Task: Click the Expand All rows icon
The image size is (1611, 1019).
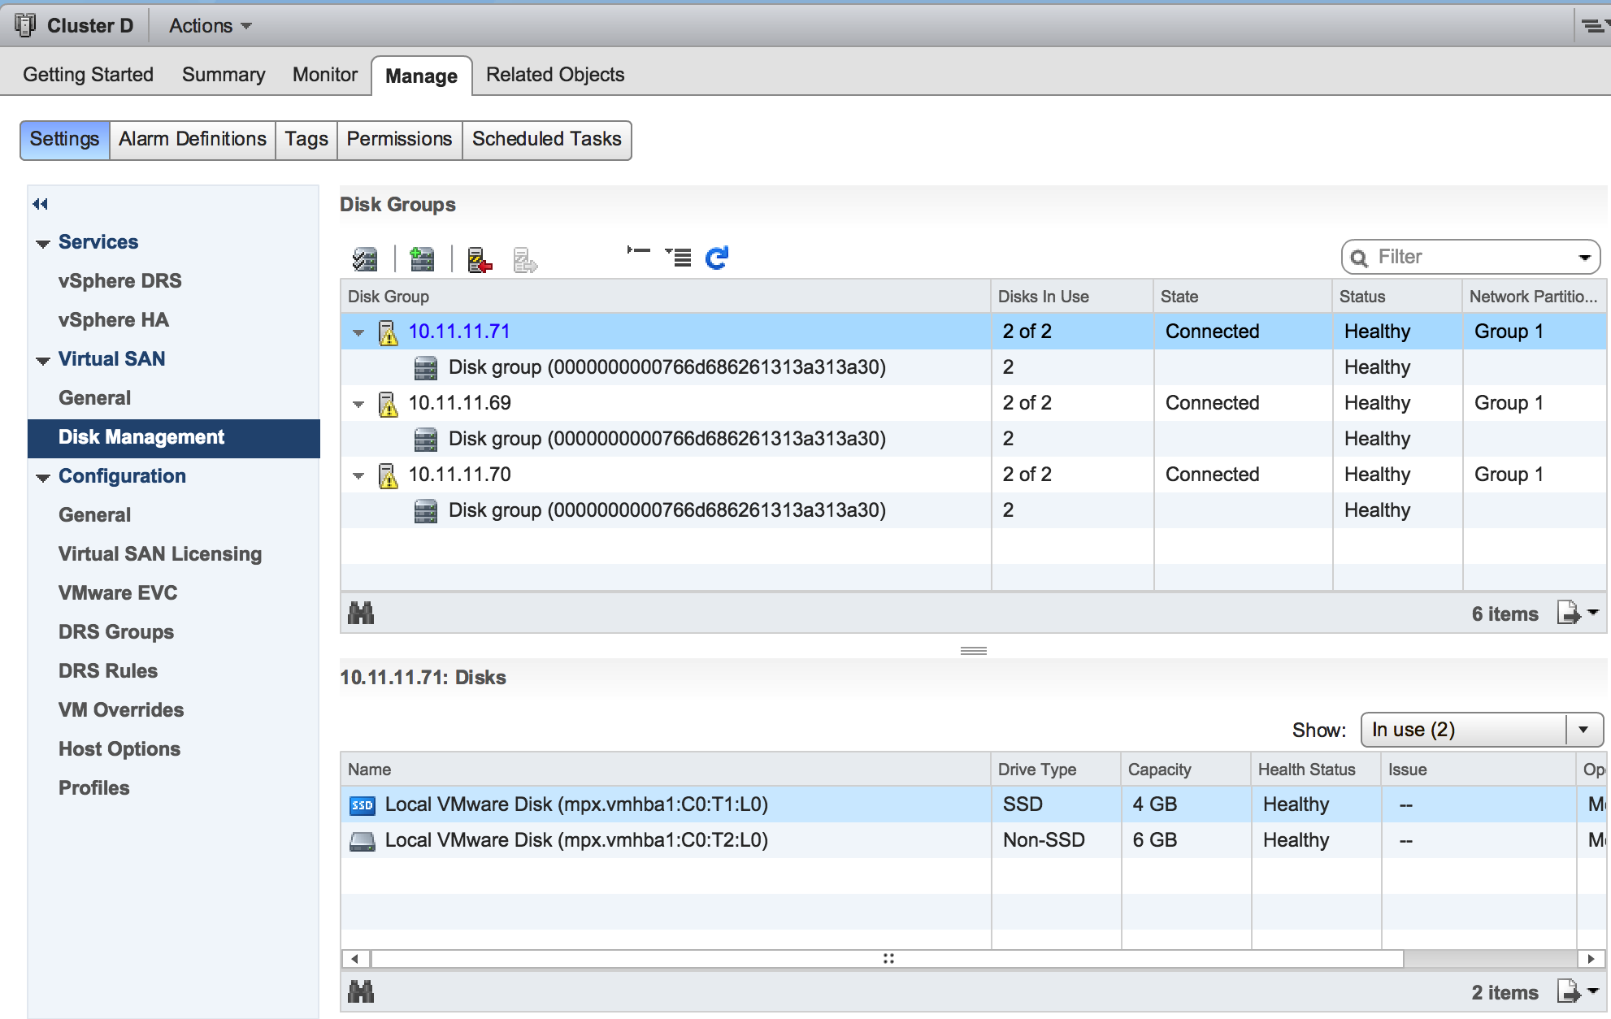Action: (x=678, y=258)
